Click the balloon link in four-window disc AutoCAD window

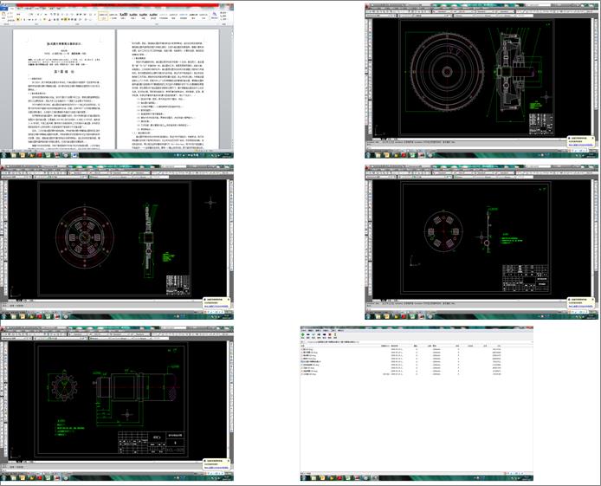point(581,307)
